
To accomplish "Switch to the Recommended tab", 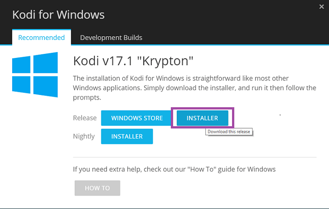I will [42, 38].
